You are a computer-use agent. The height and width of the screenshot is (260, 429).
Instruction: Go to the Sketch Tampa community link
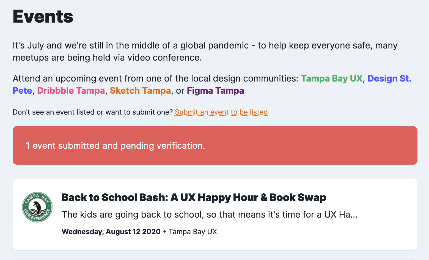(x=140, y=91)
